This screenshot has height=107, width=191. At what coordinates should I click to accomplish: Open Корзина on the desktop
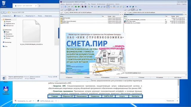(x=4, y=4)
